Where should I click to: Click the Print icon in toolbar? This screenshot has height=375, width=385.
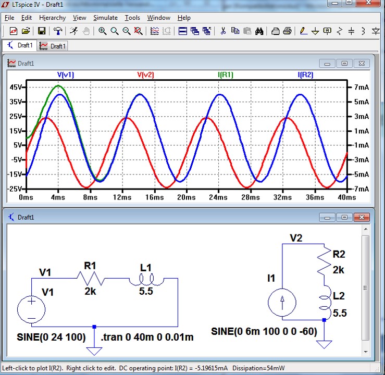click(x=287, y=31)
